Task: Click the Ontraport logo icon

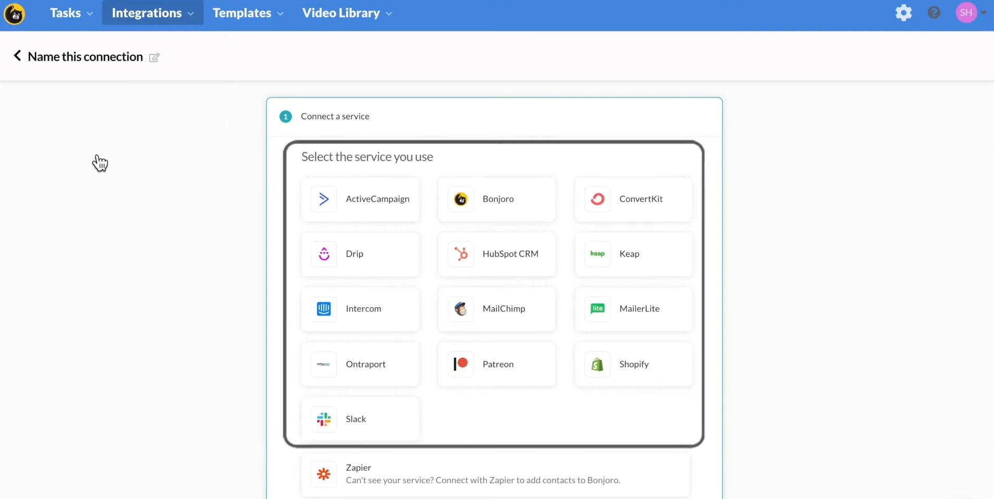Action: click(x=324, y=364)
